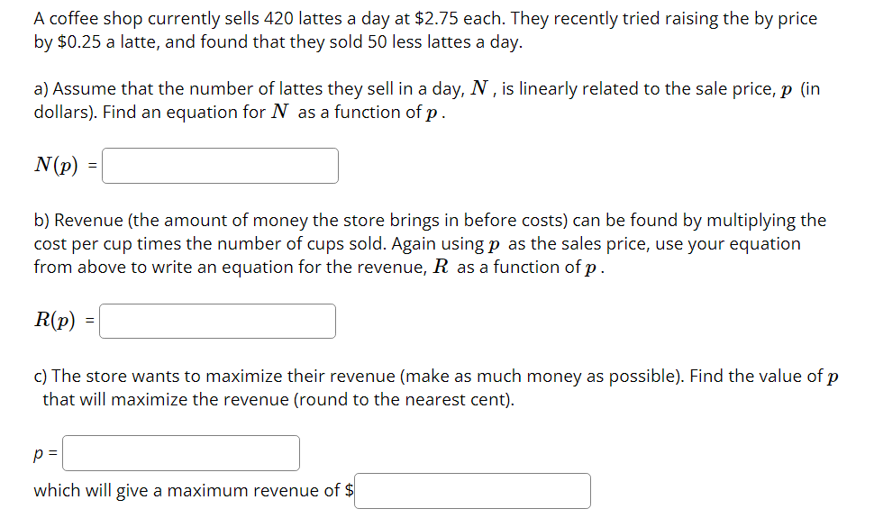Click the phrase 'round to the nearest cent'

tap(405, 399)
